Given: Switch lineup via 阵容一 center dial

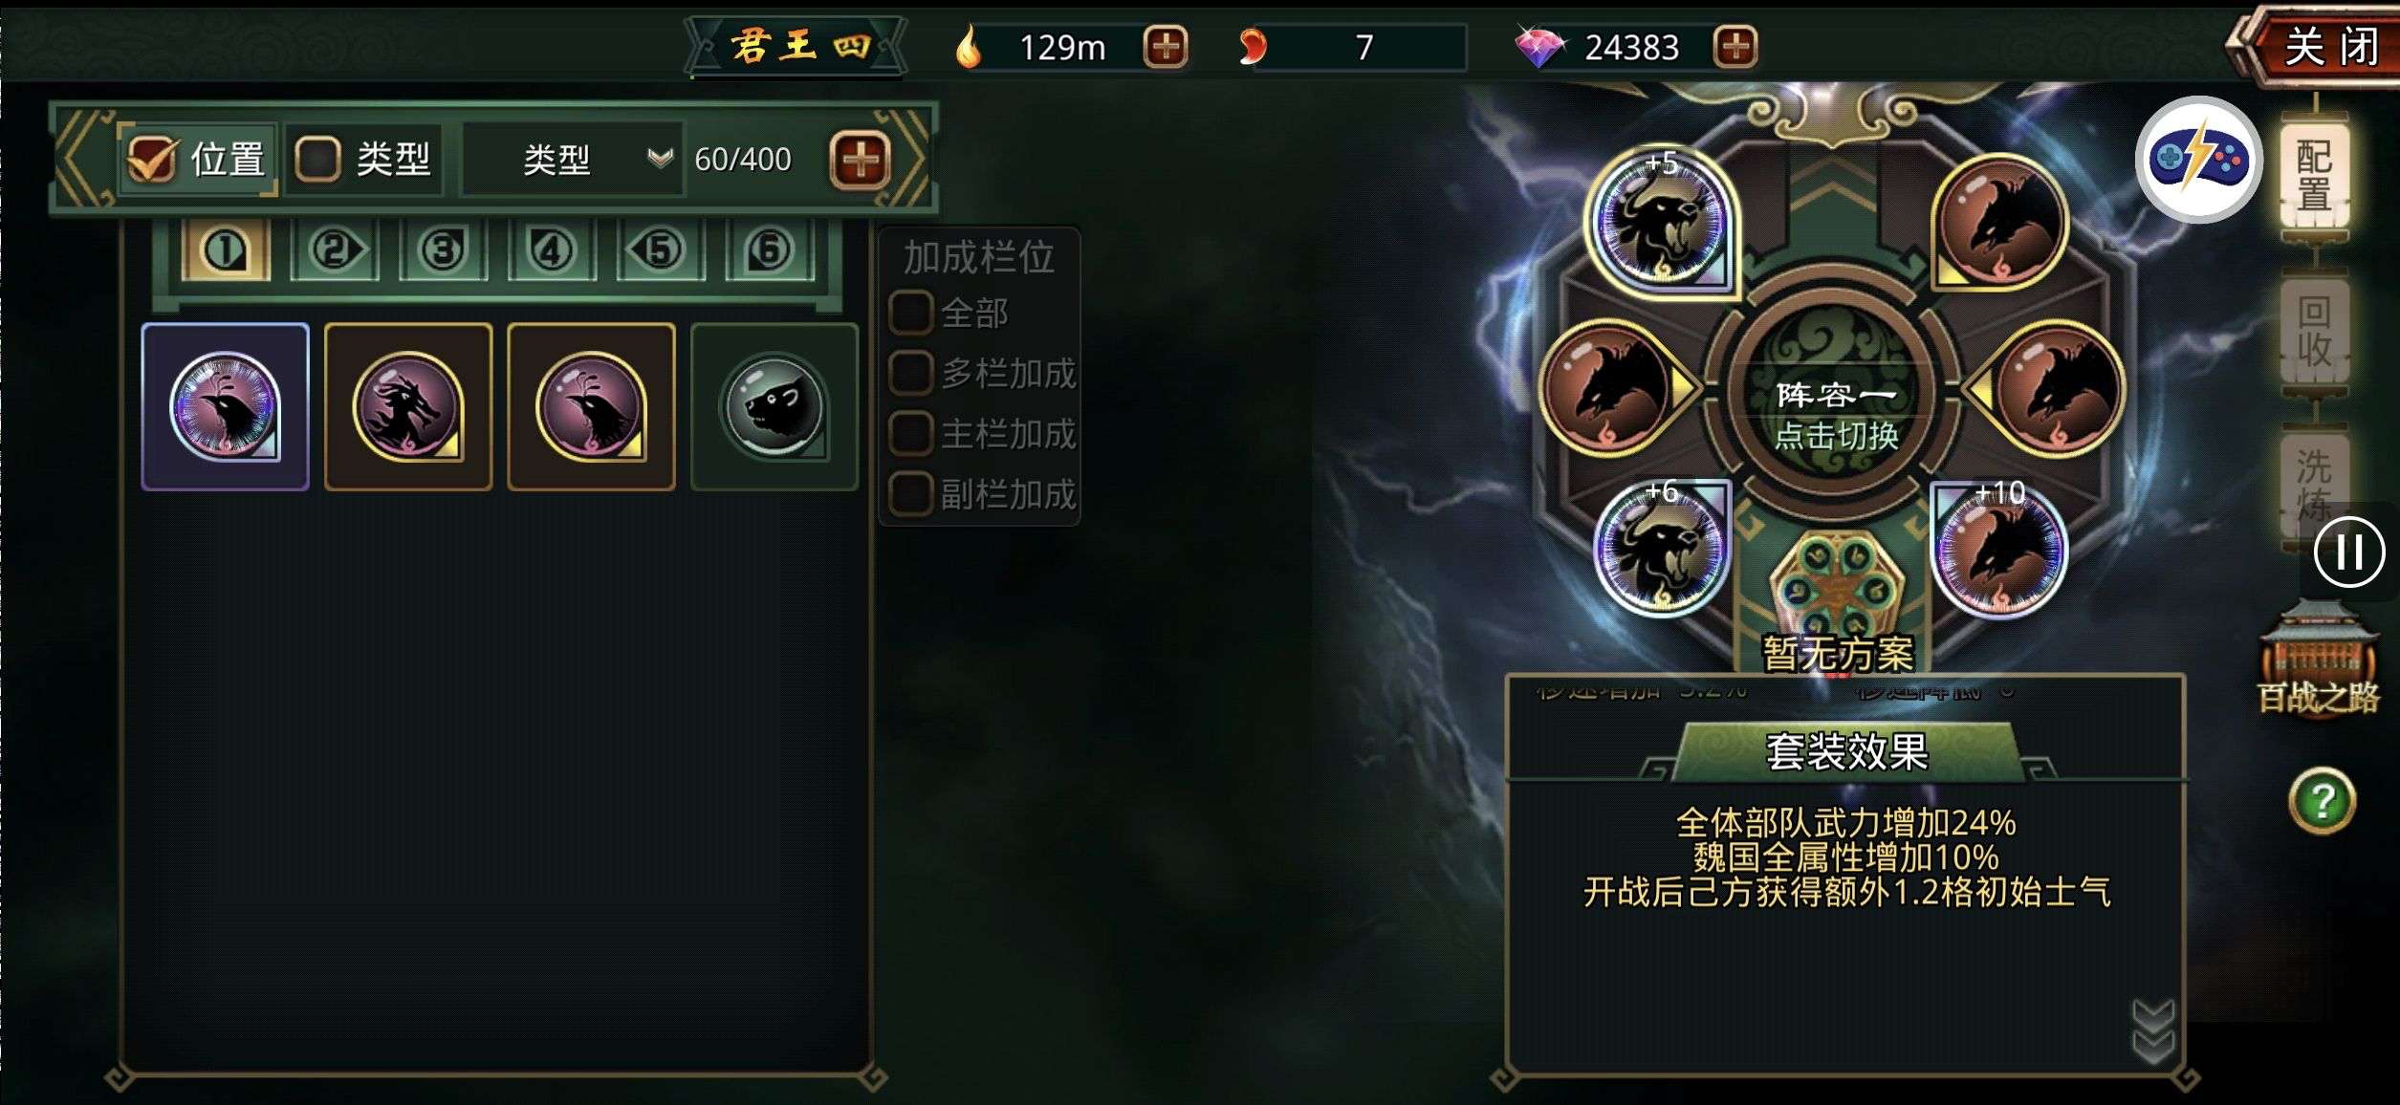Looking at the screenshot, I should click(1835, 413).
